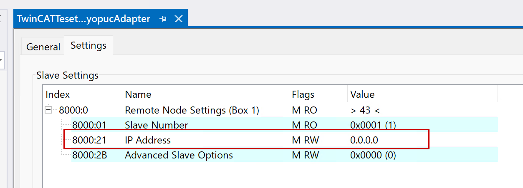Click the Slave Number value 0x0001 (1)
The width and height of the screenshot is (523, 188).
coord(373,125)
